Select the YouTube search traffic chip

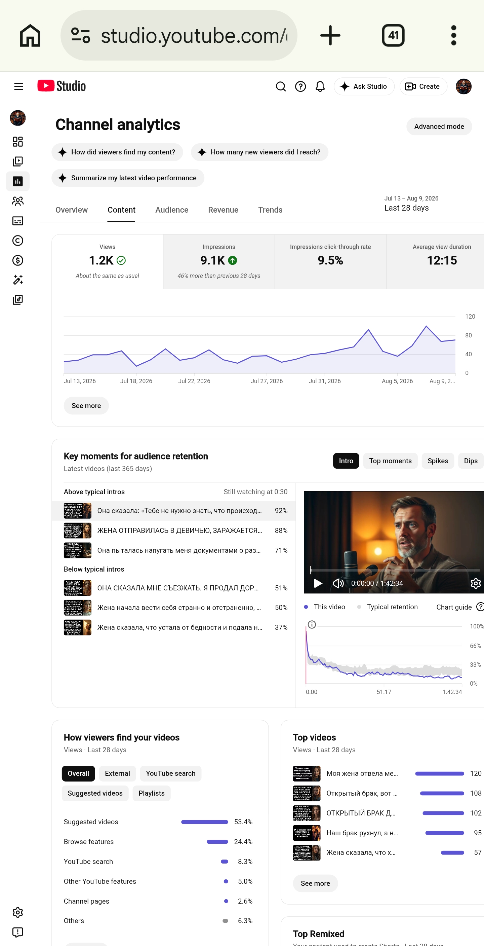coord(171,773)
